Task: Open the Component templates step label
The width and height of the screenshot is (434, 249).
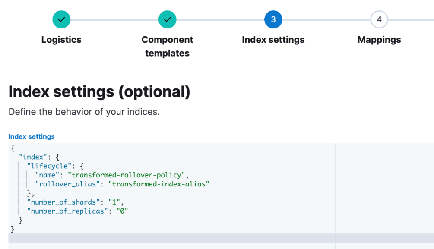Action: [167, 39]
